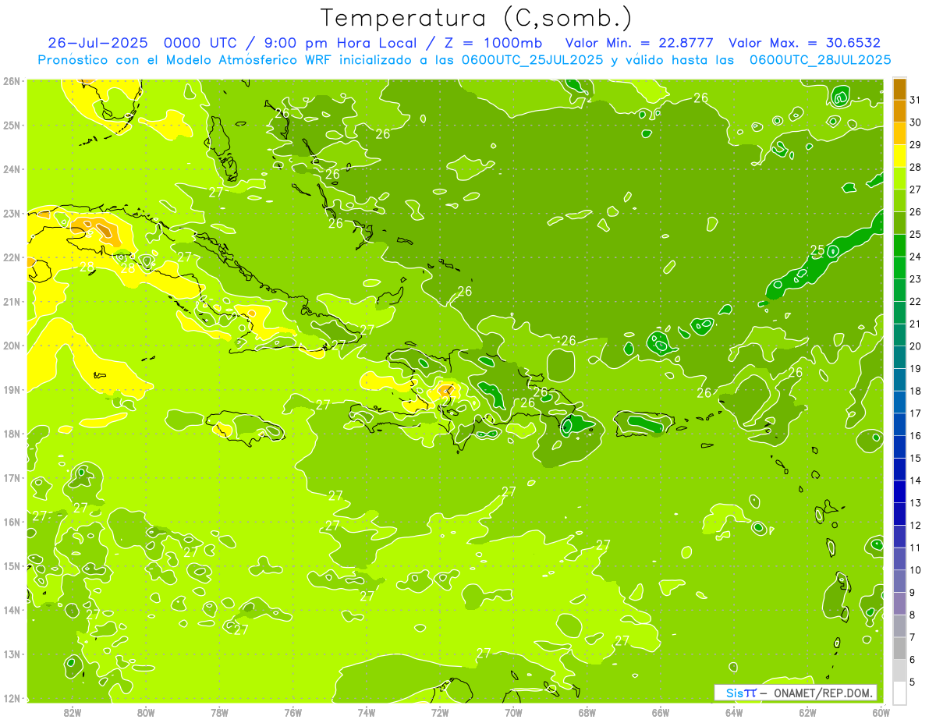This screenshot has height=723, width=936.
Task: Click the '20' label on color scale
Action: click(x=916, y=346)
